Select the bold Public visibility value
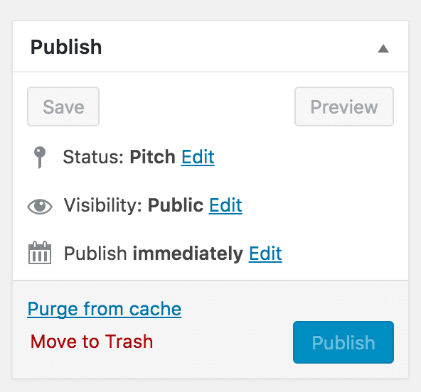Image resolution: width=421 pixels, height=392 pixels. pyautogui.click(x=176, y=205)
